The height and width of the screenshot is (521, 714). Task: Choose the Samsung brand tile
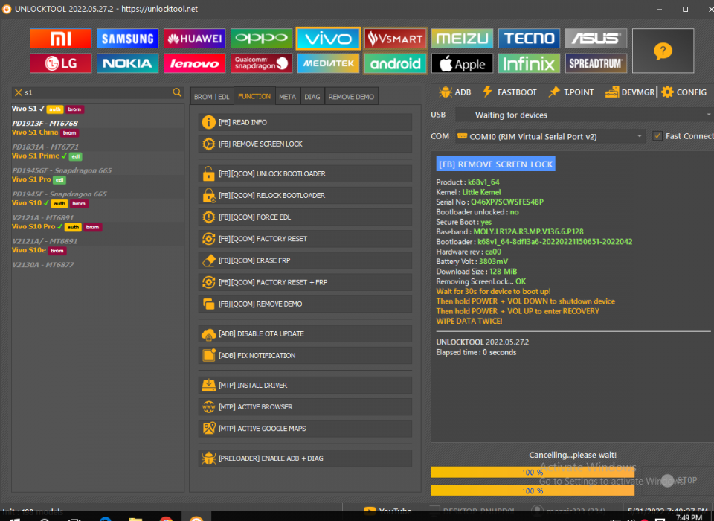coord(127,39)
